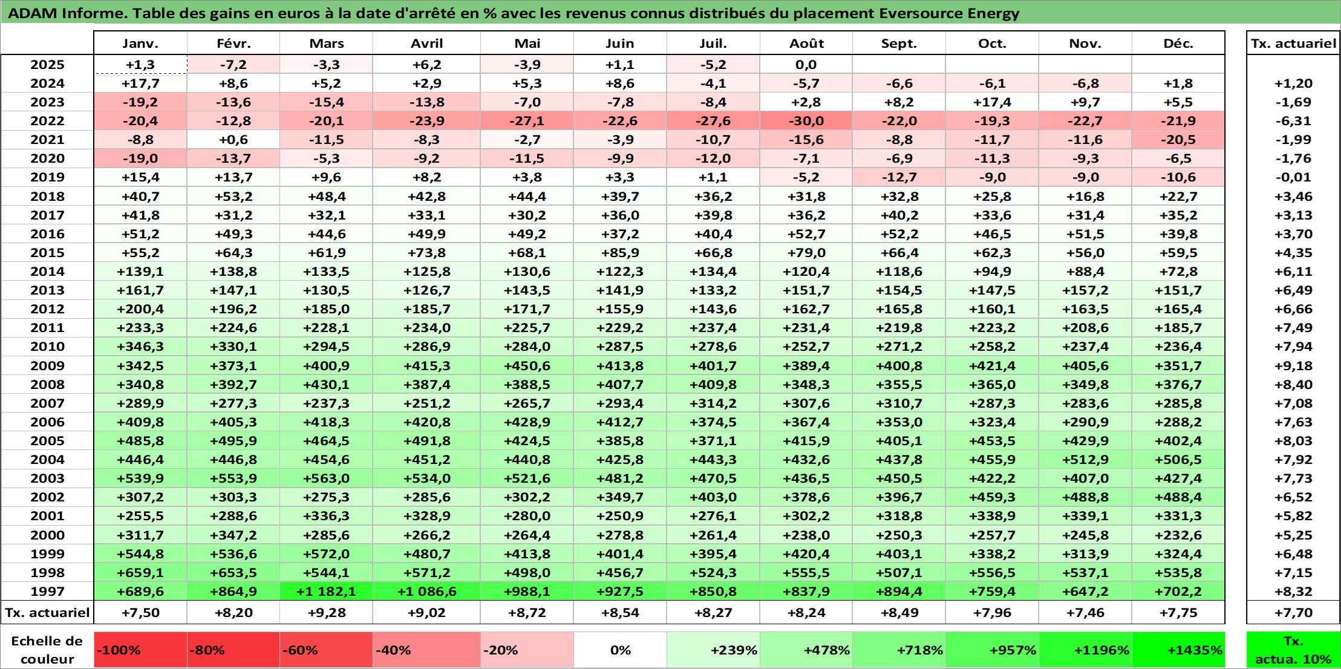Viewport: 1341px width, 669px height.
Task: Select the 2014 row label
Action: pyautogui.click(x=47, y=272)
